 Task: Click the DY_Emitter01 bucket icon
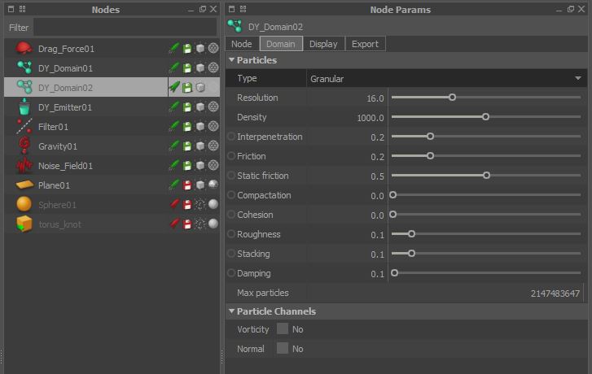[24, 107]
